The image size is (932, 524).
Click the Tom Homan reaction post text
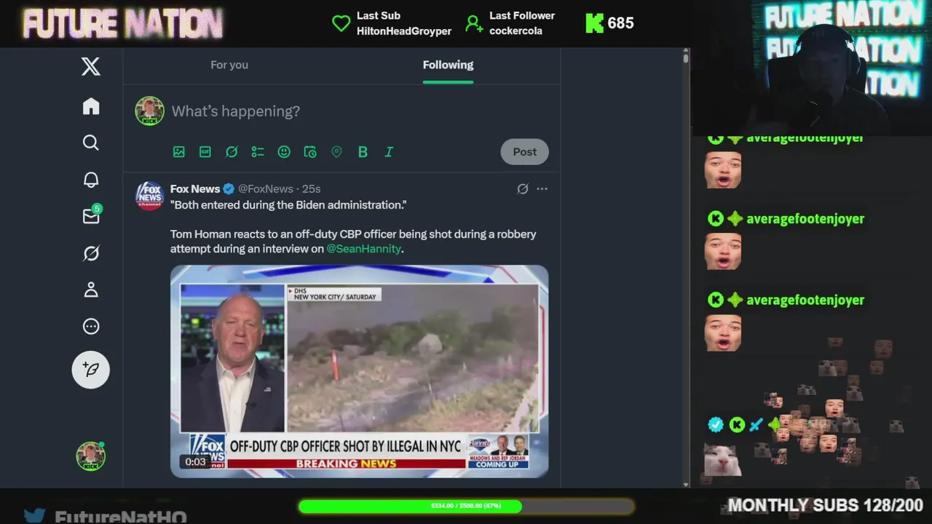point(353,242)
